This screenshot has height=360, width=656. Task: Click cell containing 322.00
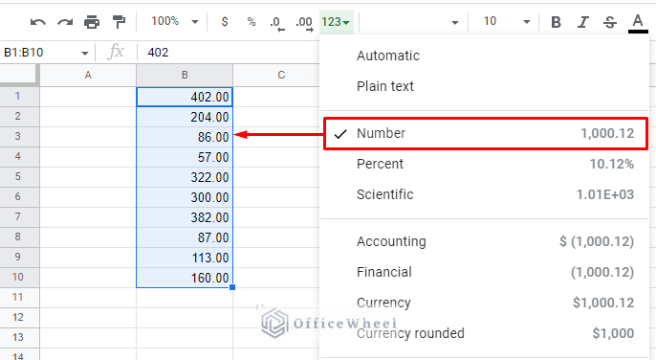click(185, 177)
